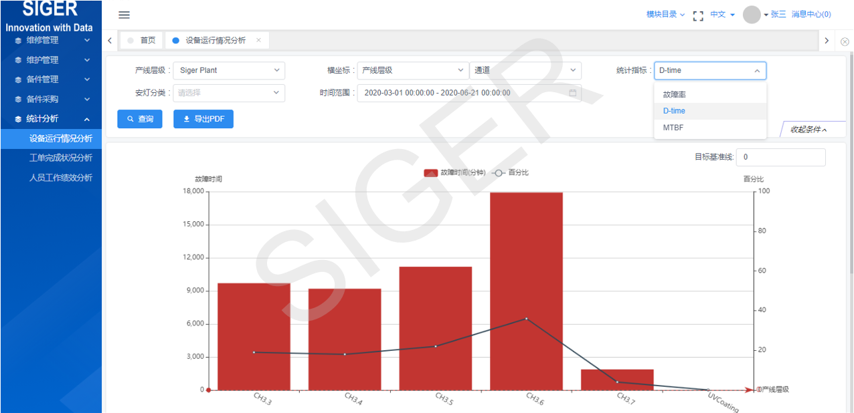The width and height of the screenshot is (854, 413).
Task: Close the 设备运行情况分析 tab
Action: pyautogui.click(x=259, y=40)
